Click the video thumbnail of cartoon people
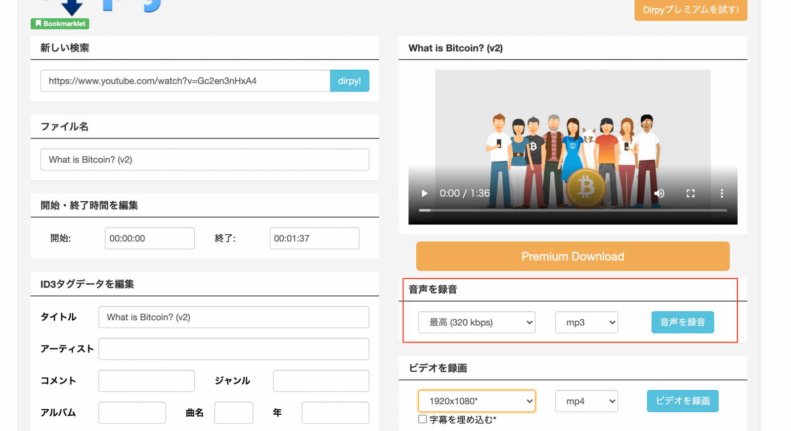This screenshot has height=431, width=791. (573, 147)
